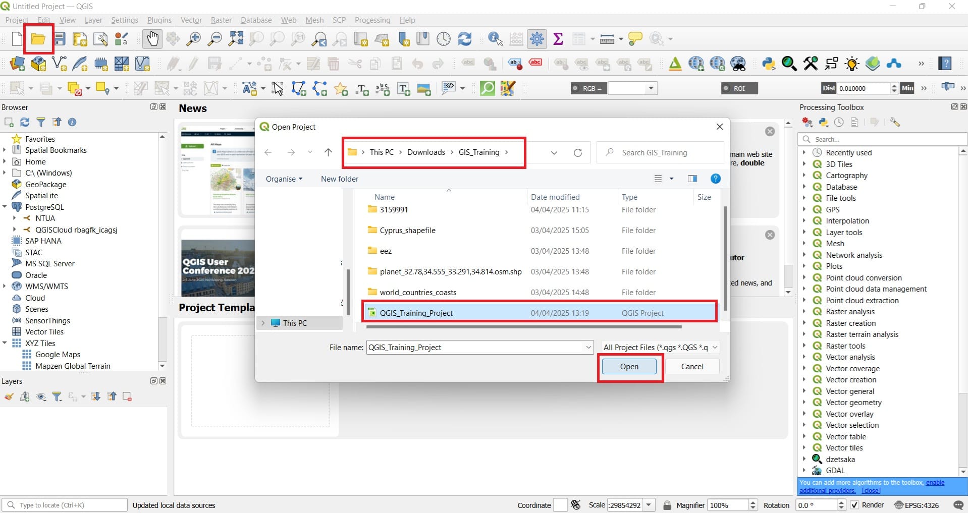Click the dialog Refresh arrow icon
Viewport: 968px width, 513px height.
point(578,152)
